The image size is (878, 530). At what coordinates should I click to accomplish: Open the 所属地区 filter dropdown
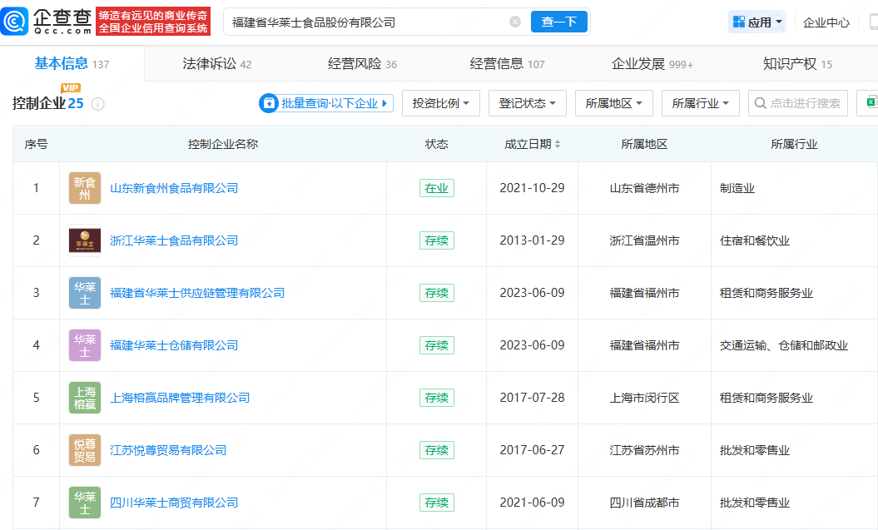click(x=613, y=103)
